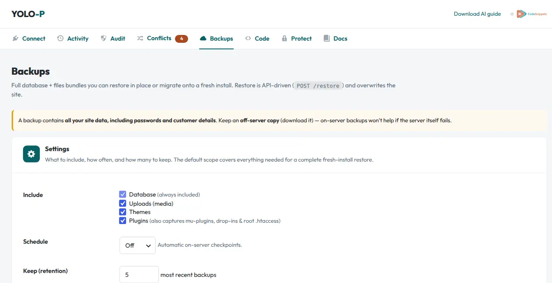
Task: Click the cloud icon beside Backups
Action: pyautogui.click(x=203, y=38)
